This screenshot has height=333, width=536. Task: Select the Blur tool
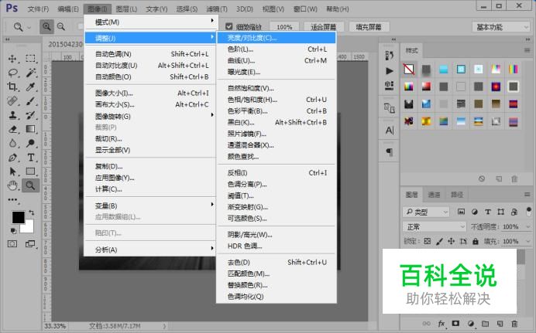tap(12, 143)
